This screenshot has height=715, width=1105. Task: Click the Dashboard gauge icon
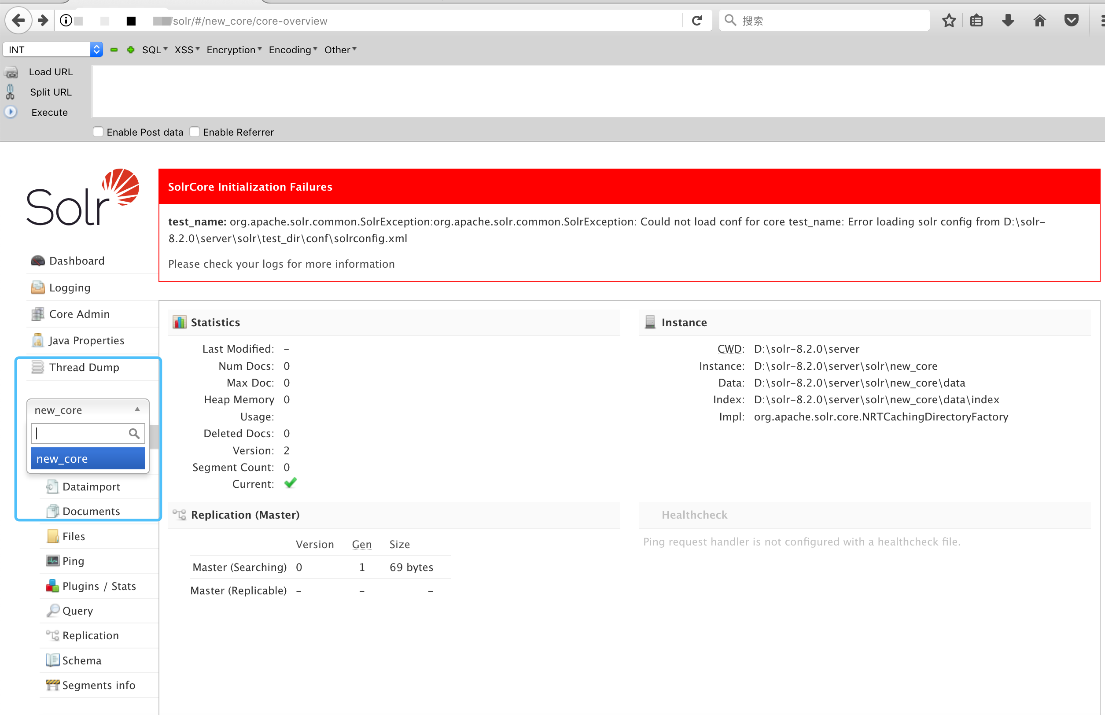click(x=37, y=261)
